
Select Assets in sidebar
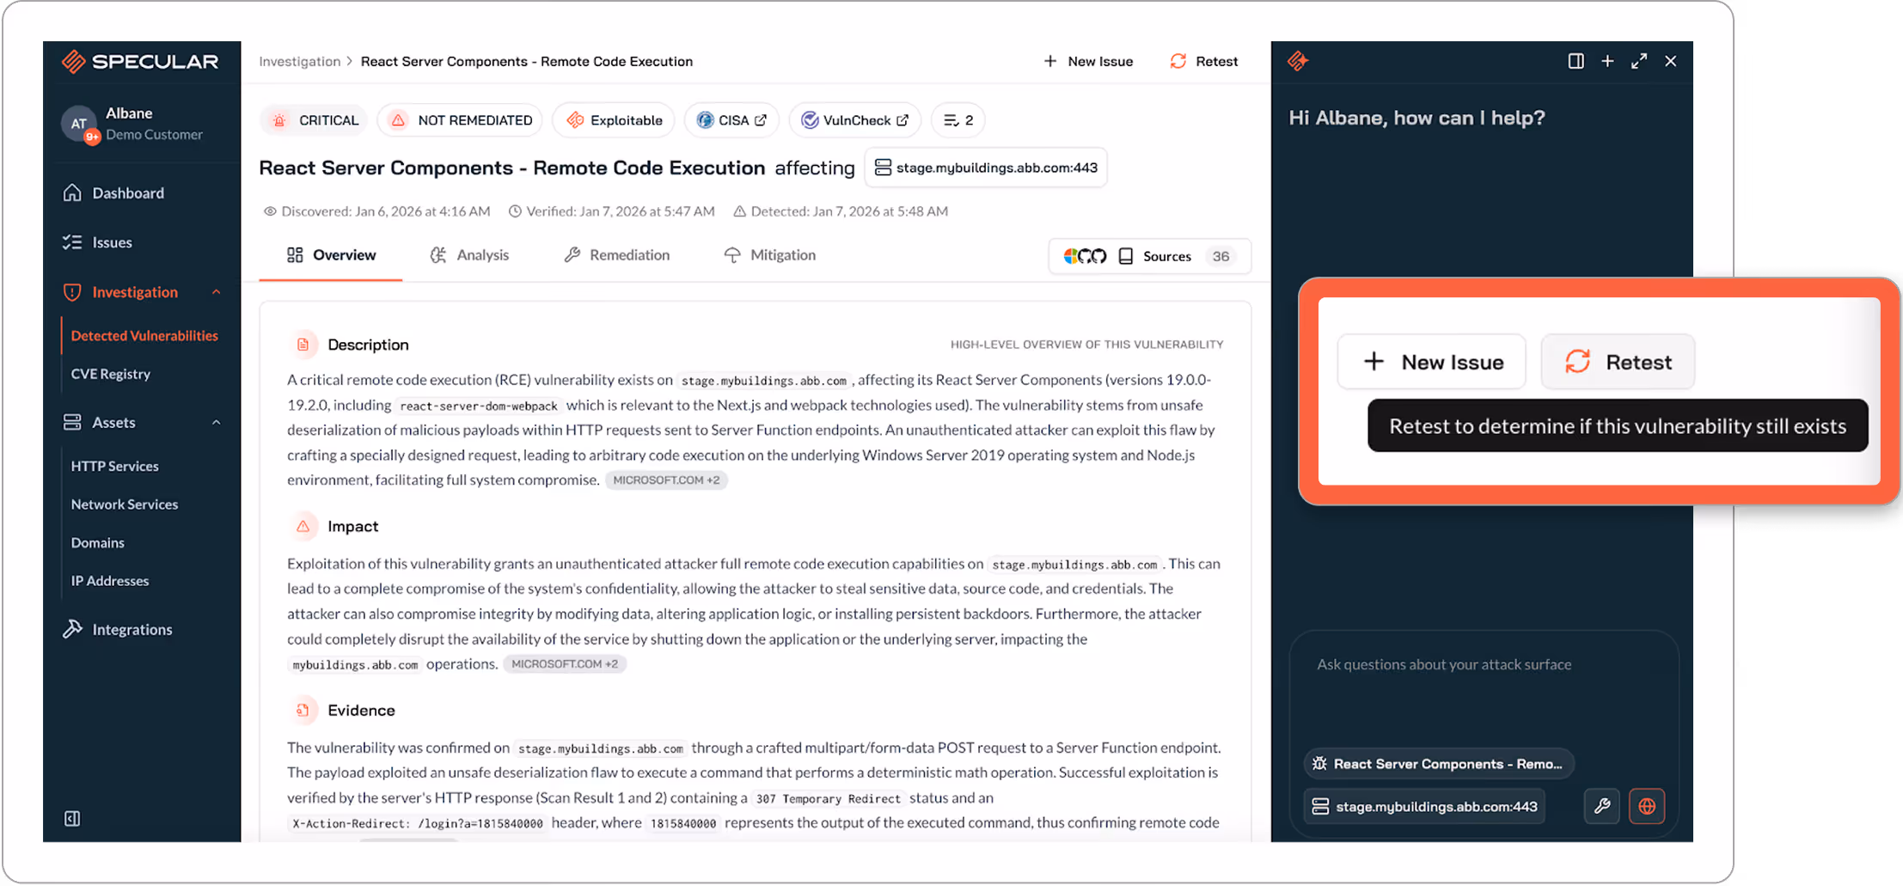click(x=113, y=422)
